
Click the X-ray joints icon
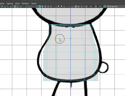[82, 6]
